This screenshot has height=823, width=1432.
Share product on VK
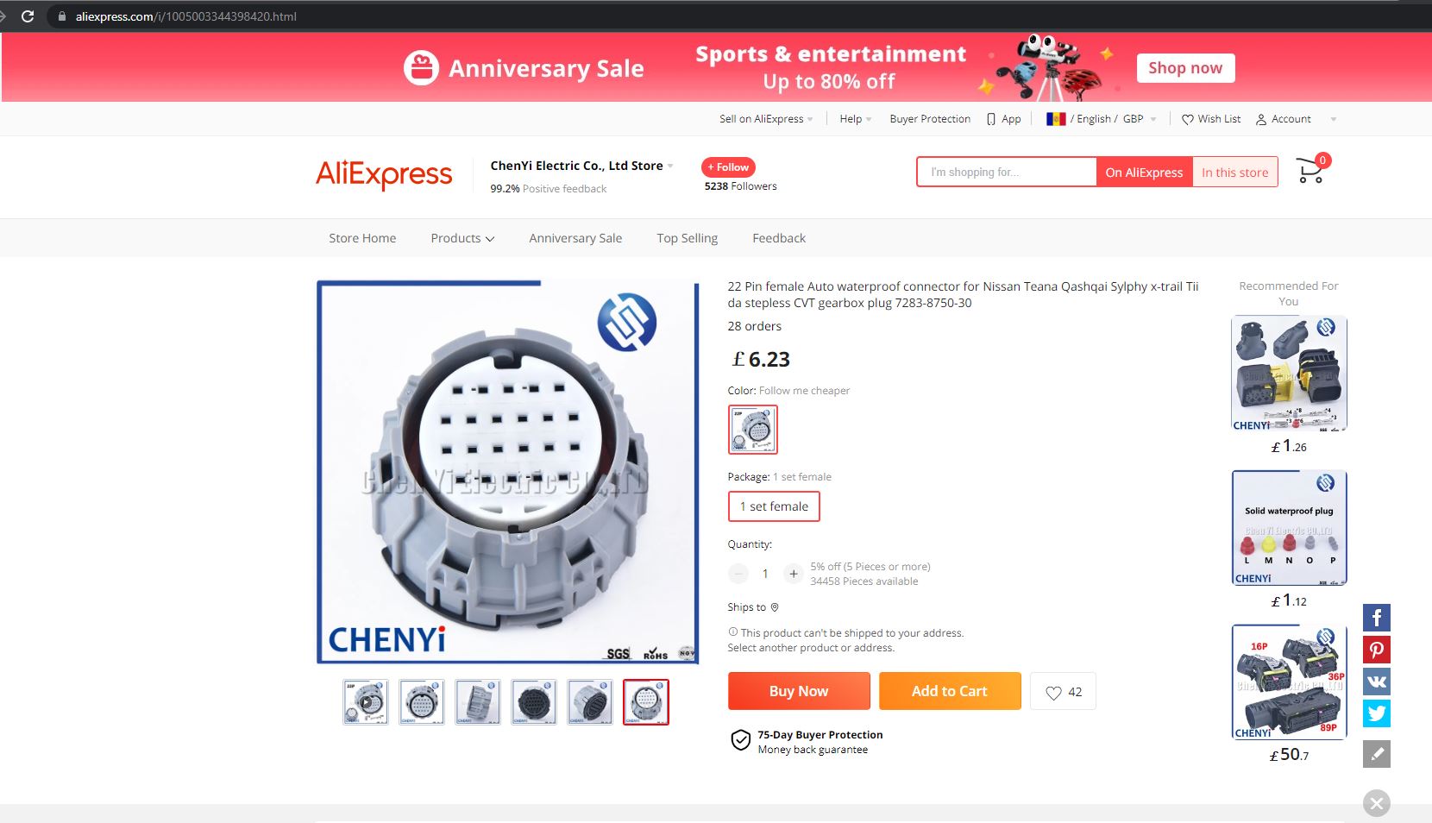1377,682
